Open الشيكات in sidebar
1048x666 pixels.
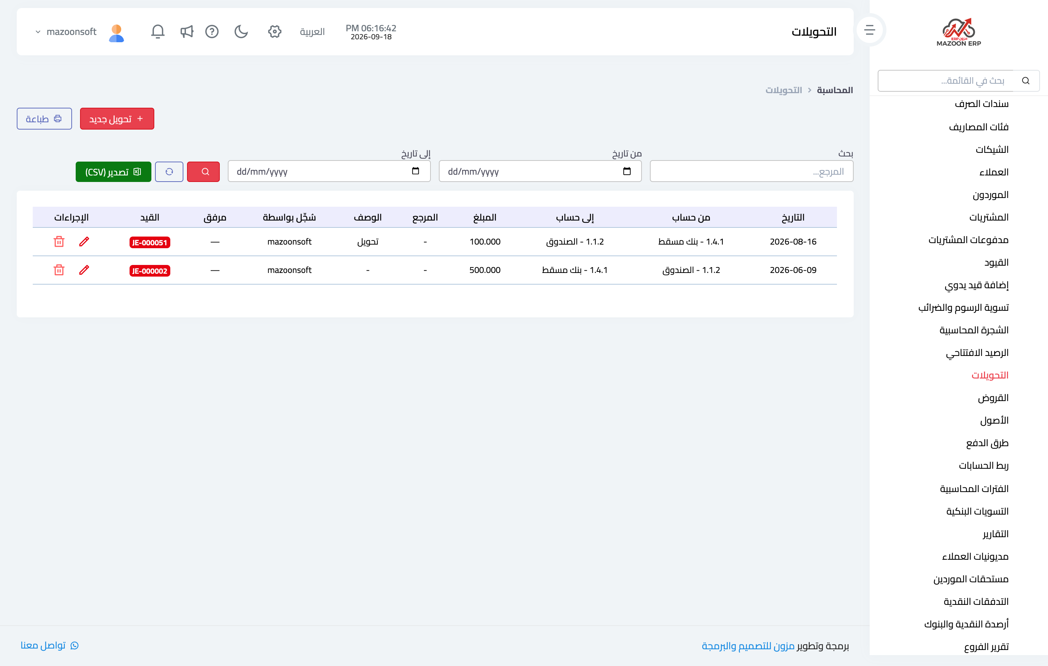pyautogui.click(x=992, y=149)
